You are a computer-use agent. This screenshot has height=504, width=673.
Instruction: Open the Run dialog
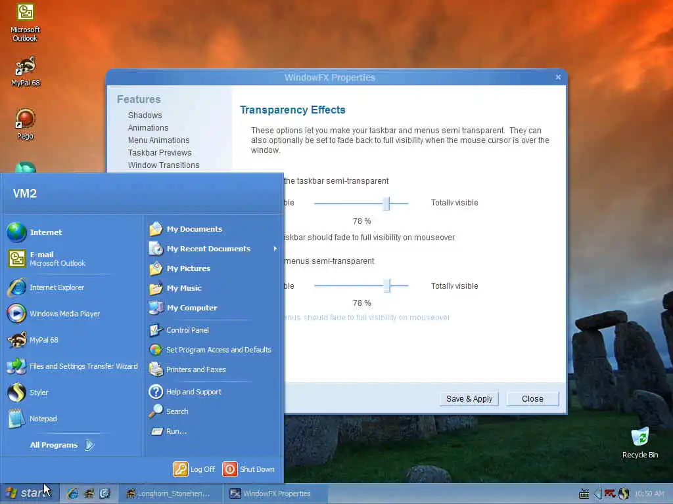point(168,431)
